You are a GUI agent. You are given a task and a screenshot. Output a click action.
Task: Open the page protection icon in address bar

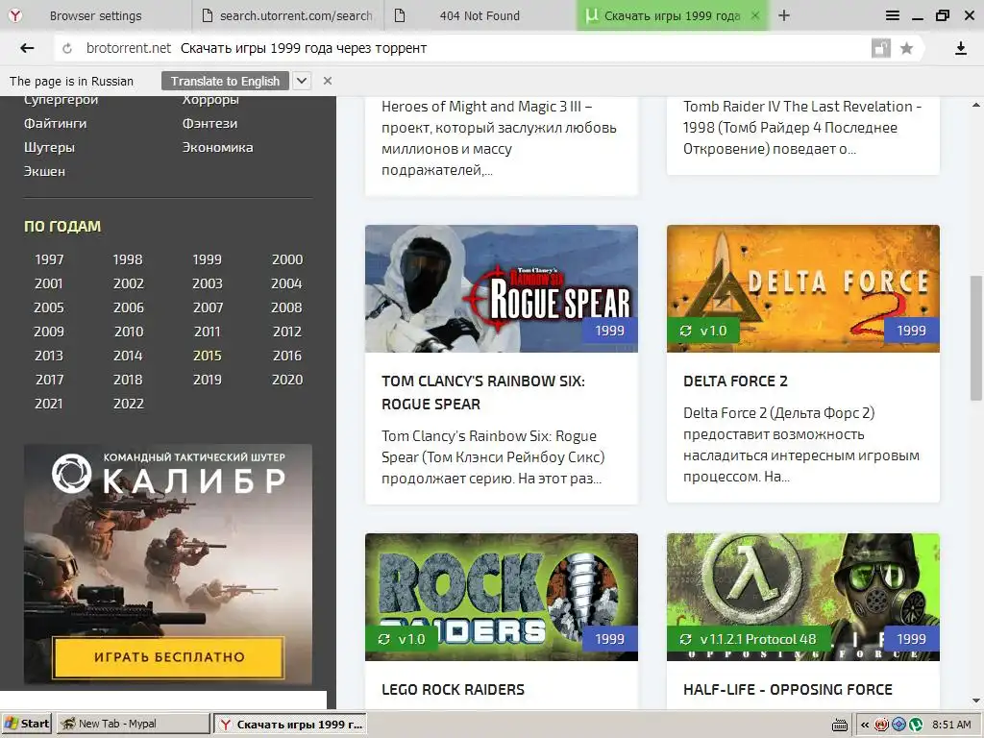(881, 48)
